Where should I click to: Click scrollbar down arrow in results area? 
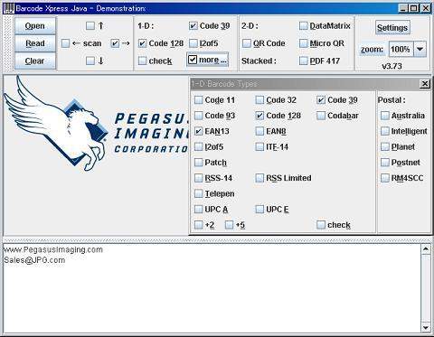tap(426, 327)
